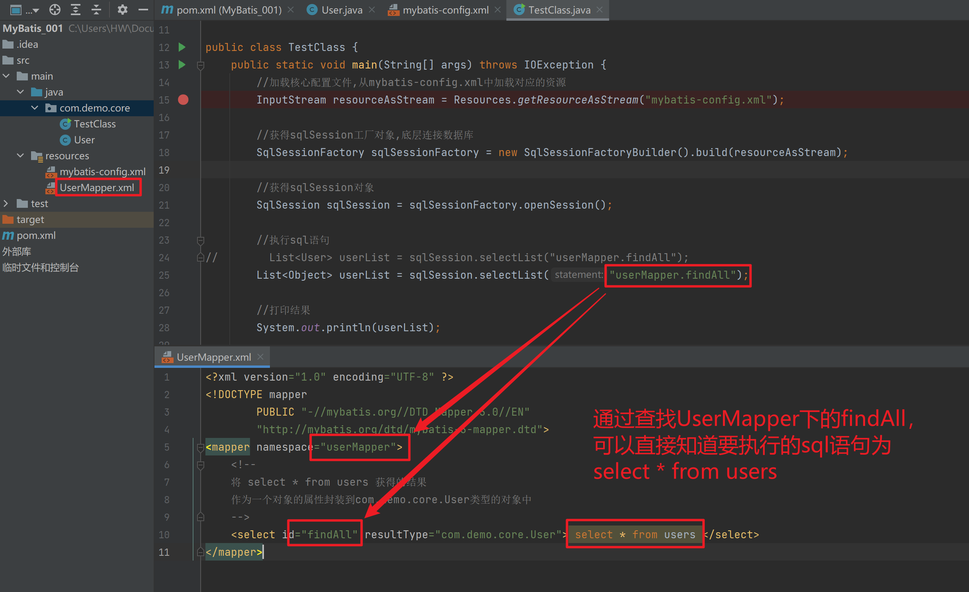Collapse the com.demo.core package
The width and height of the screenshot is (969, 592).
point(35,108)
